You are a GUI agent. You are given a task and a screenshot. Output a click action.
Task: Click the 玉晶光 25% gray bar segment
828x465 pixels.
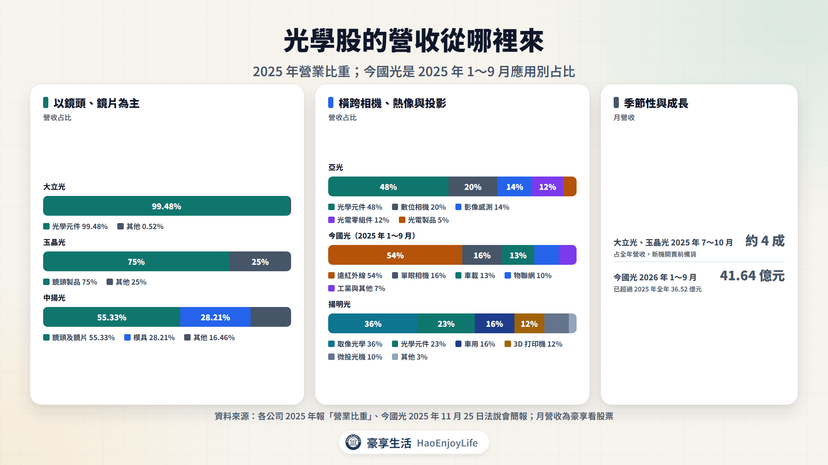tap(260, 261)
